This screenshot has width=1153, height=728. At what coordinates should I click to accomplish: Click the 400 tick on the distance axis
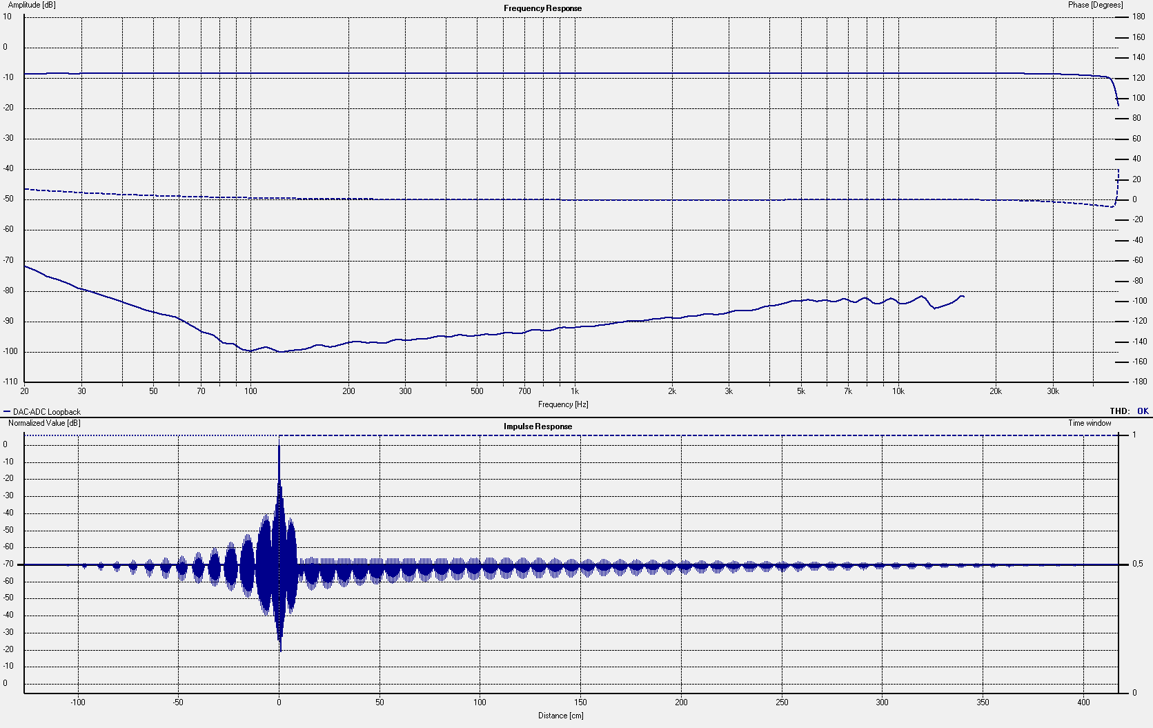coord(1083,702)
